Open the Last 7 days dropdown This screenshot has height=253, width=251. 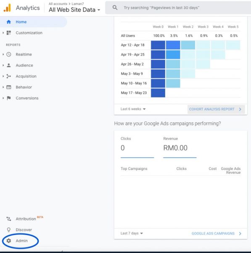click(132, 233)
